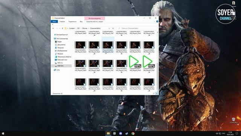Select CharacterSelect_HD_Player4_Prev video file
The height and width of the screenshot is (136, 241).
click(x=135, y=47)
